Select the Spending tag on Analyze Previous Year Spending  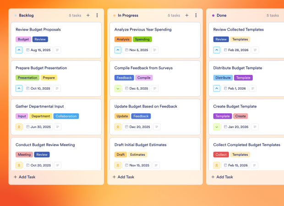click(x=142, y=39)
